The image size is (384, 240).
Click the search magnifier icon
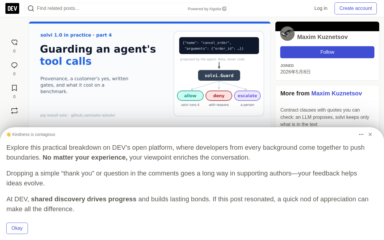(x=31, y=8)
